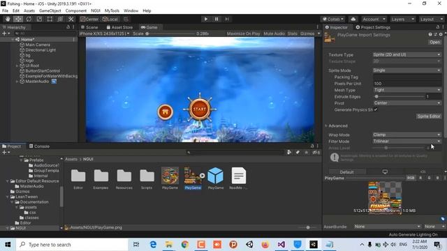Image resolution: width=447 pixels, height=251 pixels.
Task: Select the Scale tool
Action: [39, 19]
